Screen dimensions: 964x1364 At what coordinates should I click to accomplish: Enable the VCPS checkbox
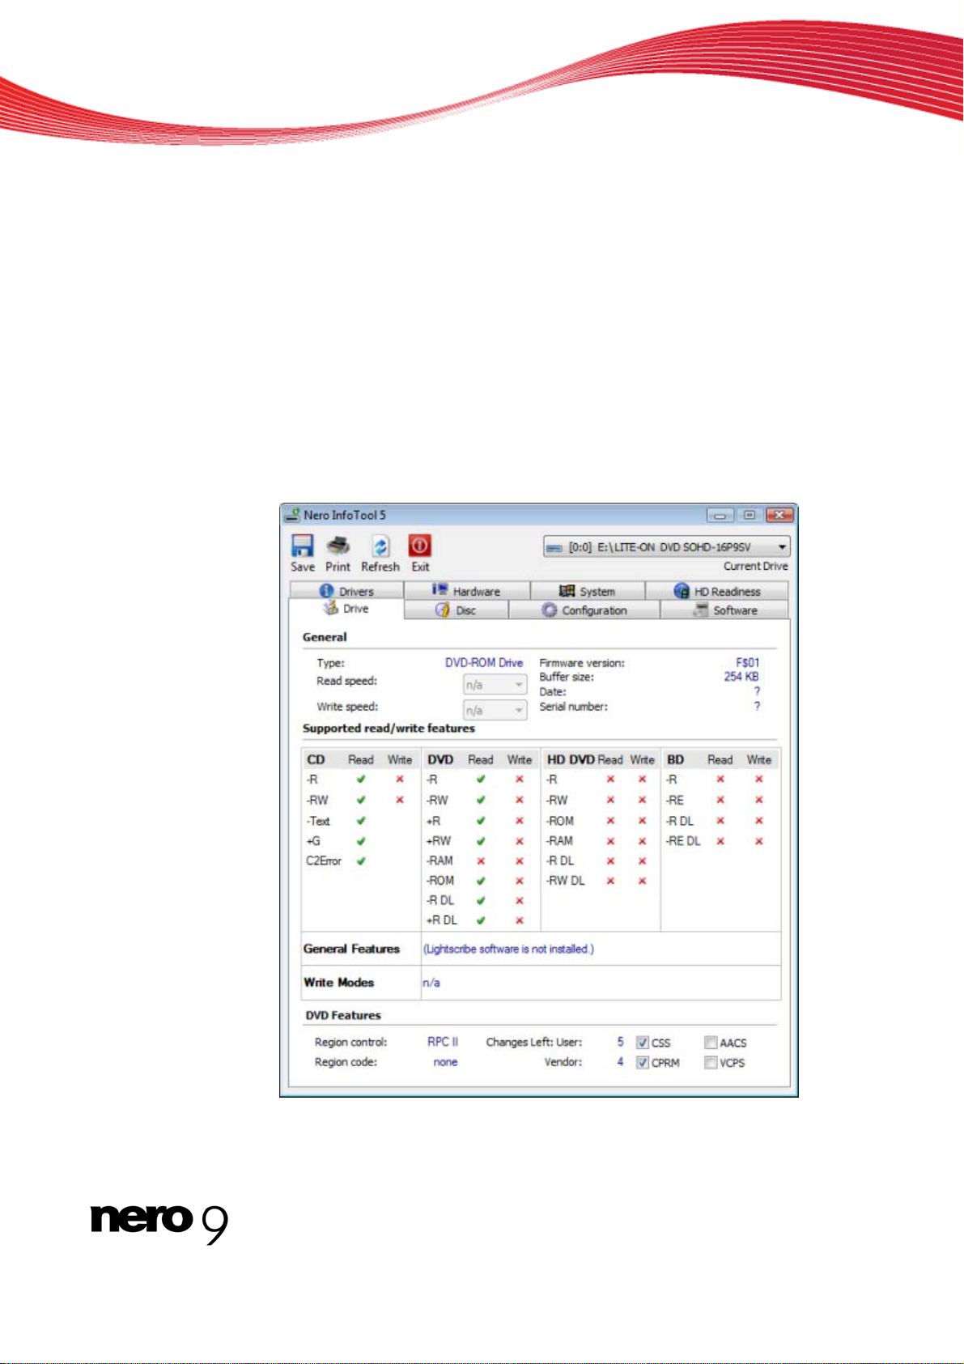[x=711, y=1063]
